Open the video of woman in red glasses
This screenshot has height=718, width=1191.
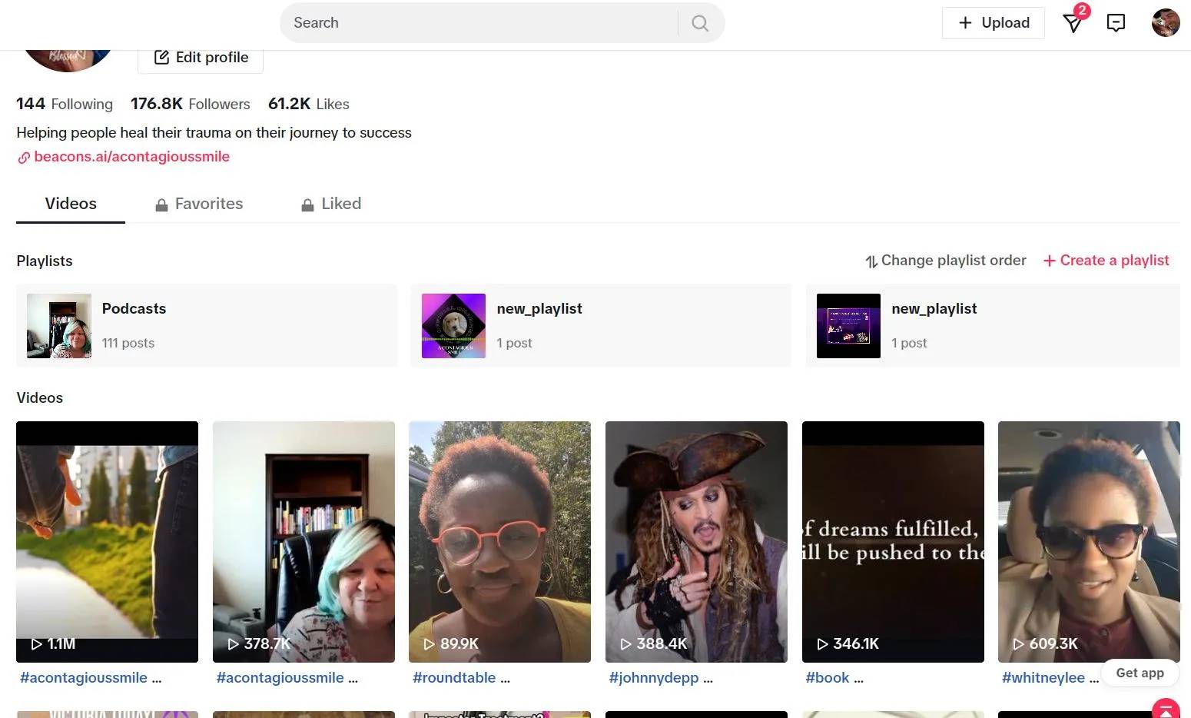(x=499, y=542)
